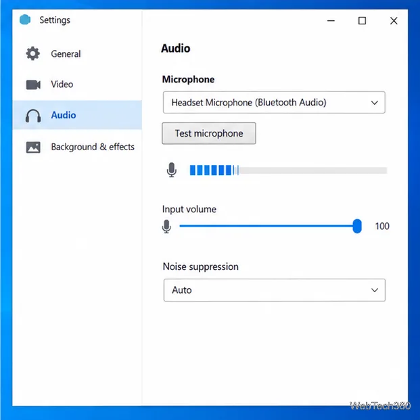The image size is (420, 420).
Task: Open the Headset Microphone device dropdown
Action: click(x=274, y=102)
